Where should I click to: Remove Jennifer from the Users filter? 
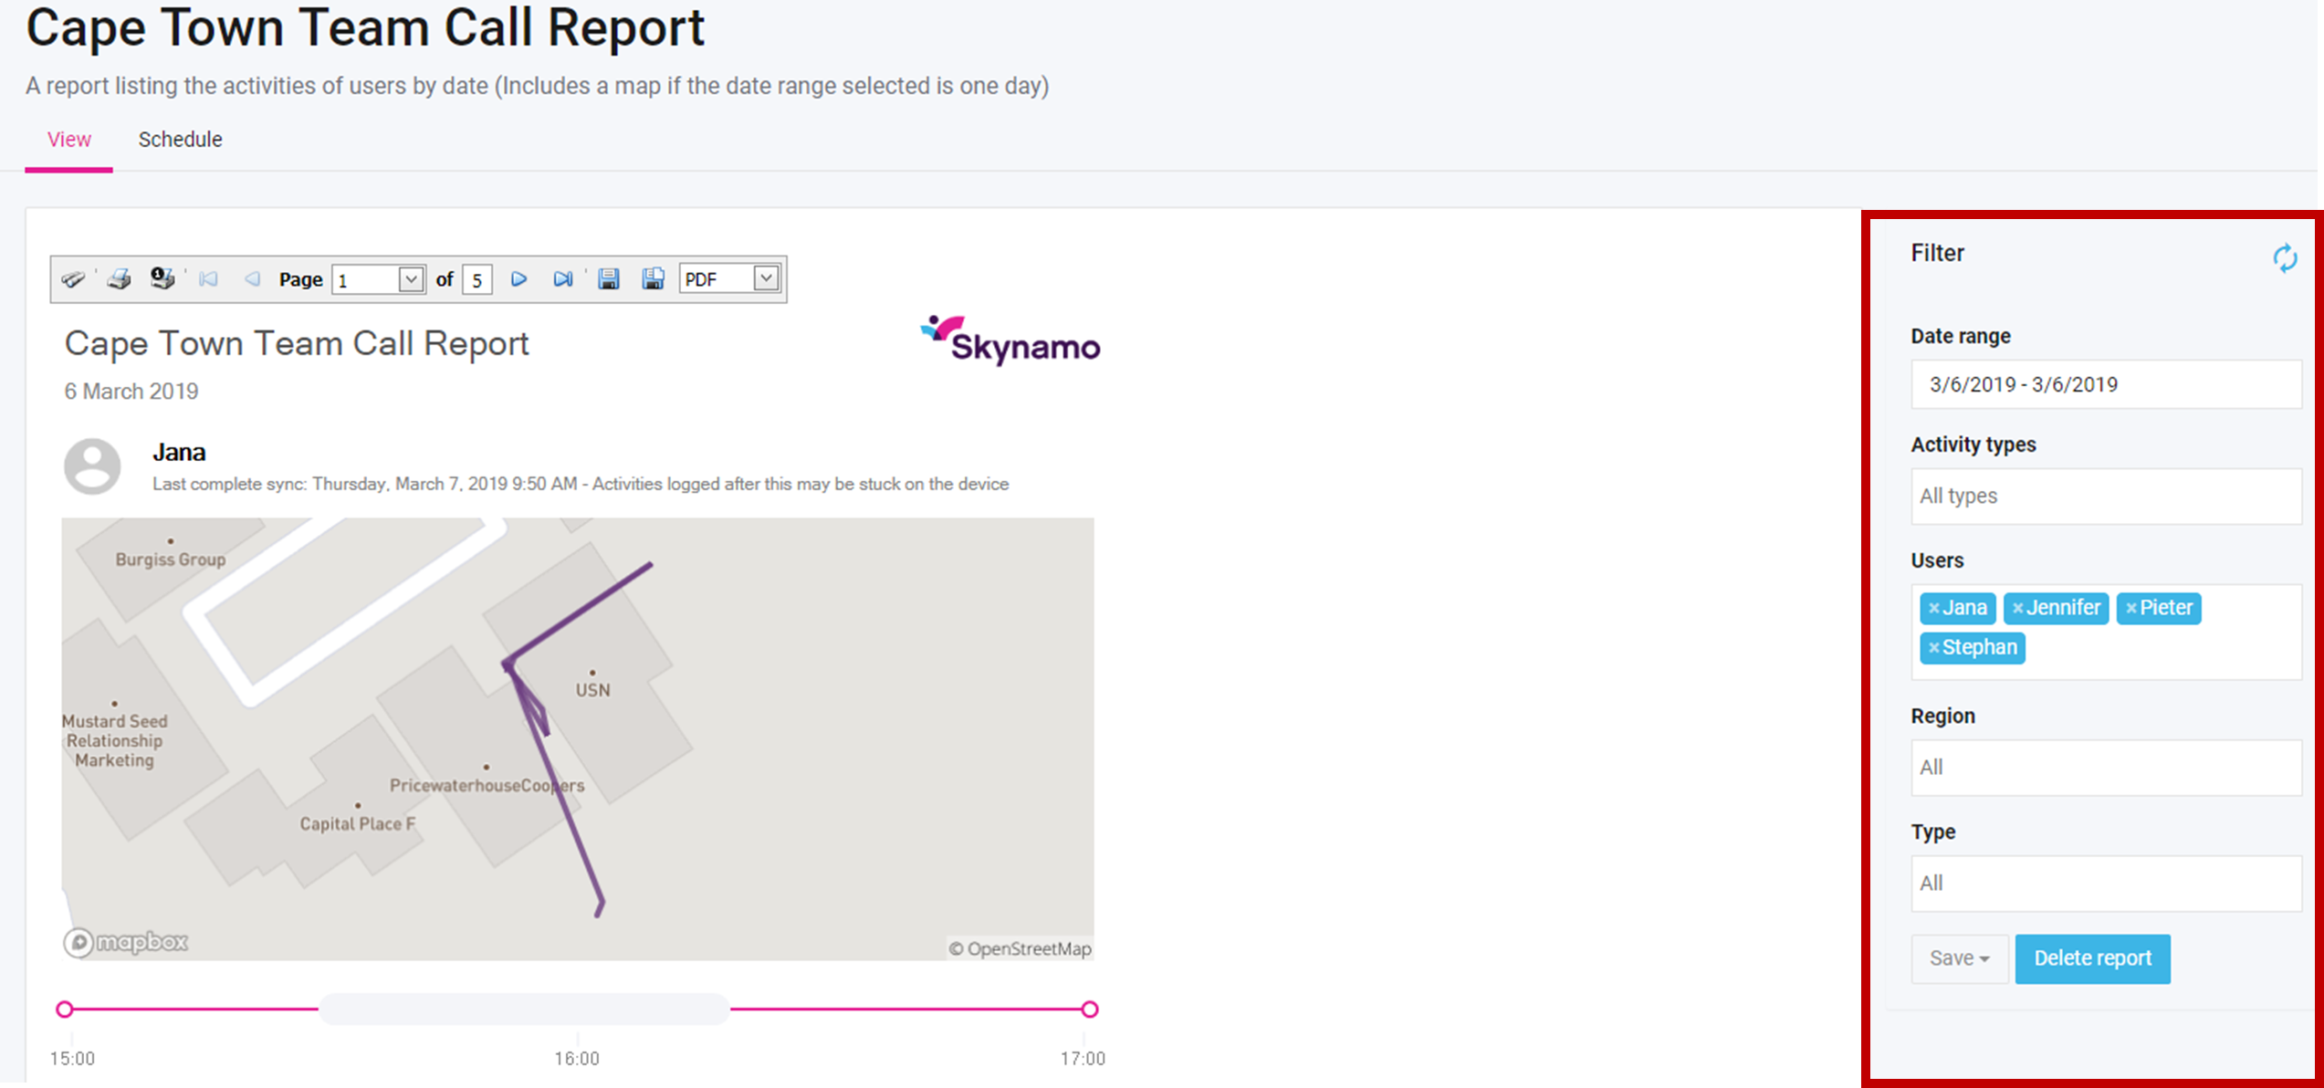(2017, 608)
